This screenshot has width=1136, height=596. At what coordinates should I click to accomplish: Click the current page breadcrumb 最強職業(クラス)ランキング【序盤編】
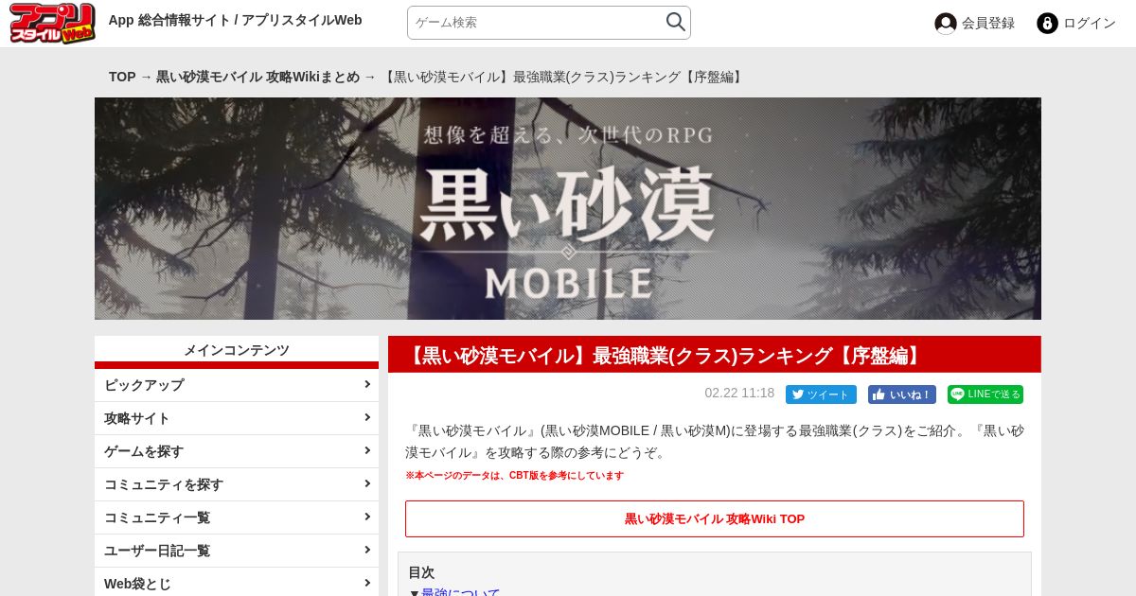pyautogui.click(x=562, y=77)
